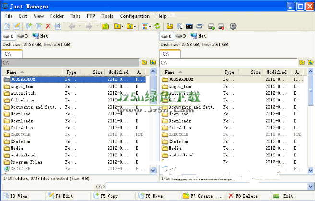Click left panel scrollbar down arrow
The height and width of the screenshot is (201, 315).
[153, 170]
